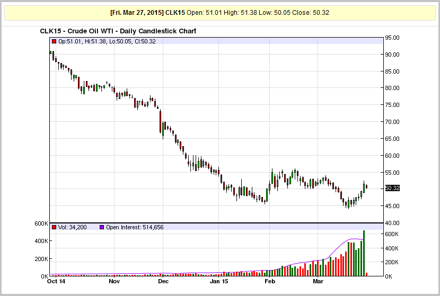Click the 40.00 price axis label

392,223
